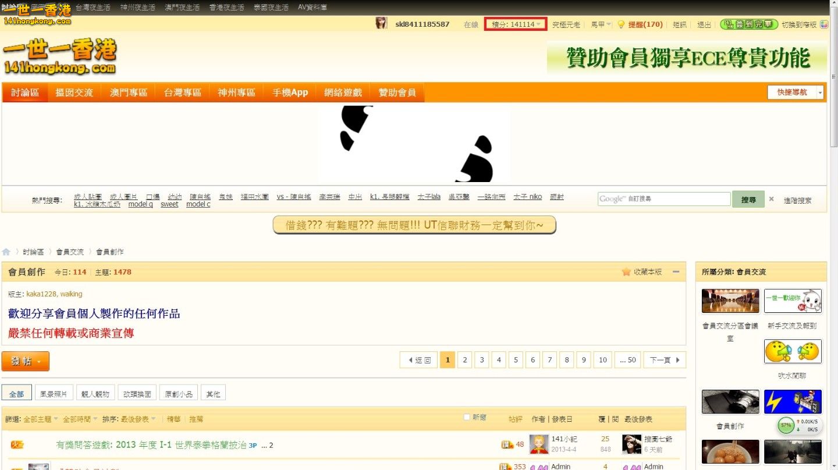Screen dimensions: 838x470
Task: Click moderator link kaka1228
Action: pyautogui.click(x=41, y=294)
